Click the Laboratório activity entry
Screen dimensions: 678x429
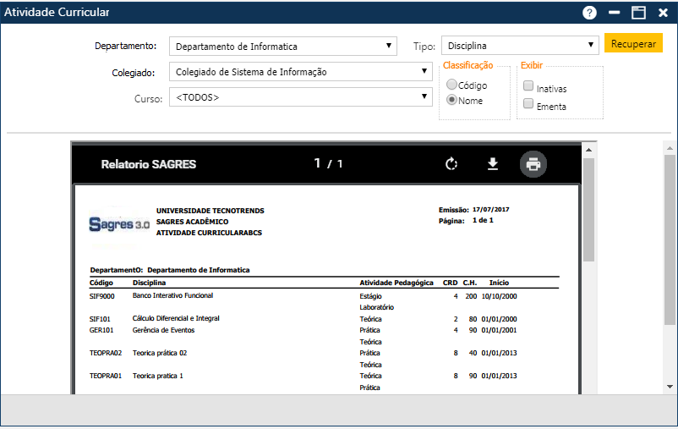[x=376, y=307]
